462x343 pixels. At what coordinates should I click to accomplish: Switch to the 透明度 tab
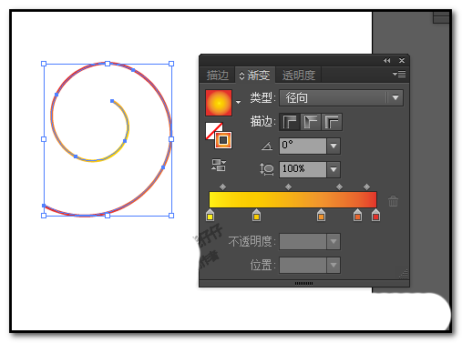299,75
